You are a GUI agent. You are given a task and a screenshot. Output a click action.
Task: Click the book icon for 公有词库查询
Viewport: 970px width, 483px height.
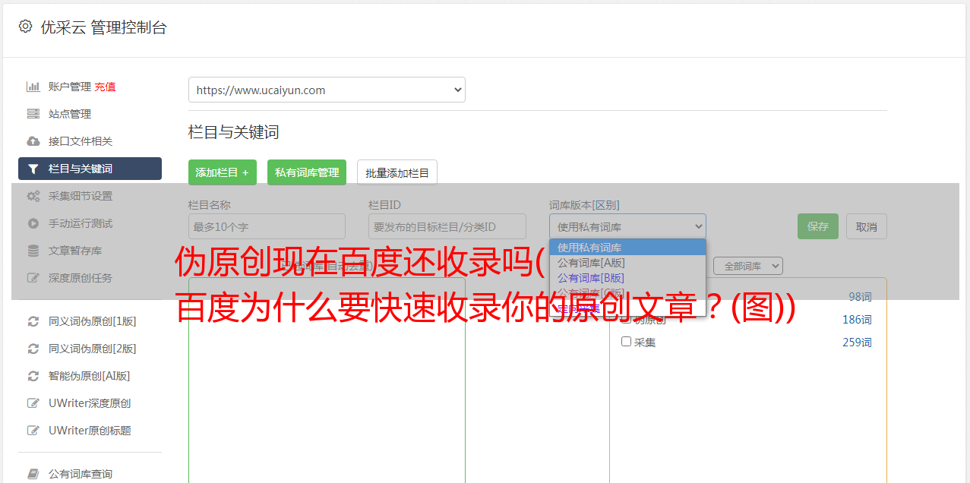[x=33, y=474]
